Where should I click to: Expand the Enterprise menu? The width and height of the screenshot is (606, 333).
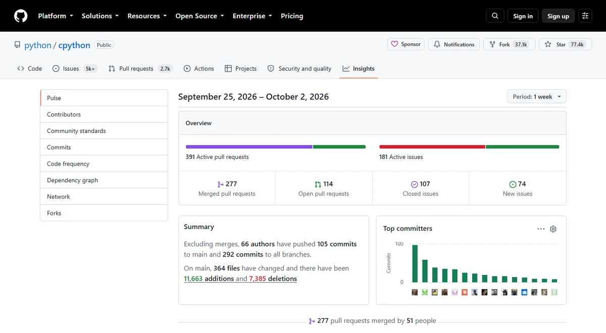pos(252,16)
